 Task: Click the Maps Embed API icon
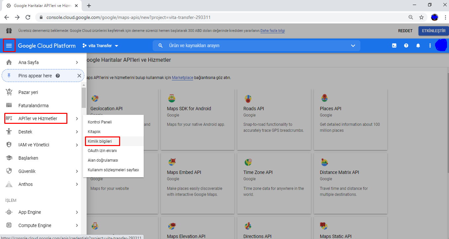[x=171, y=162]
